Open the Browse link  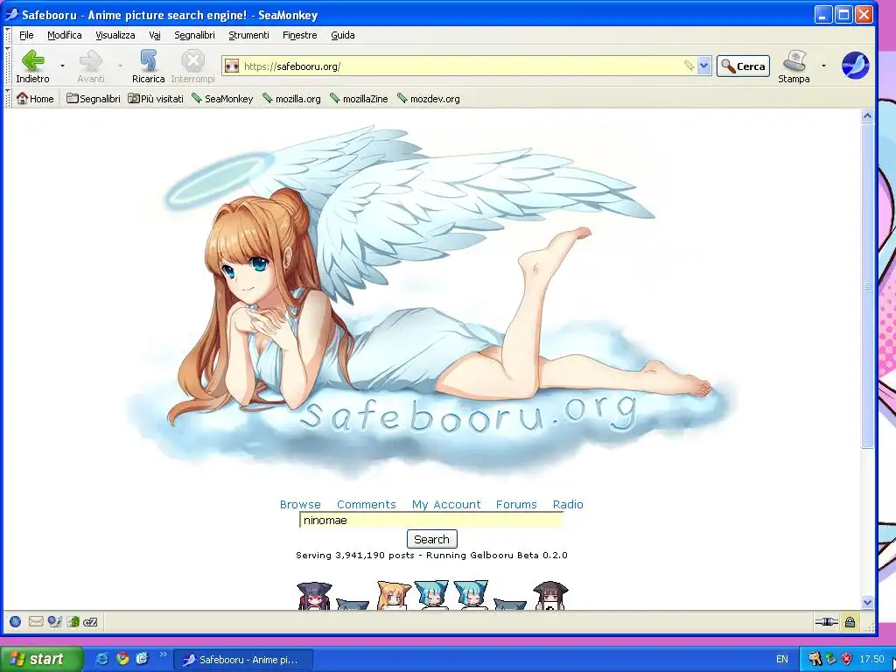[300, 505]
